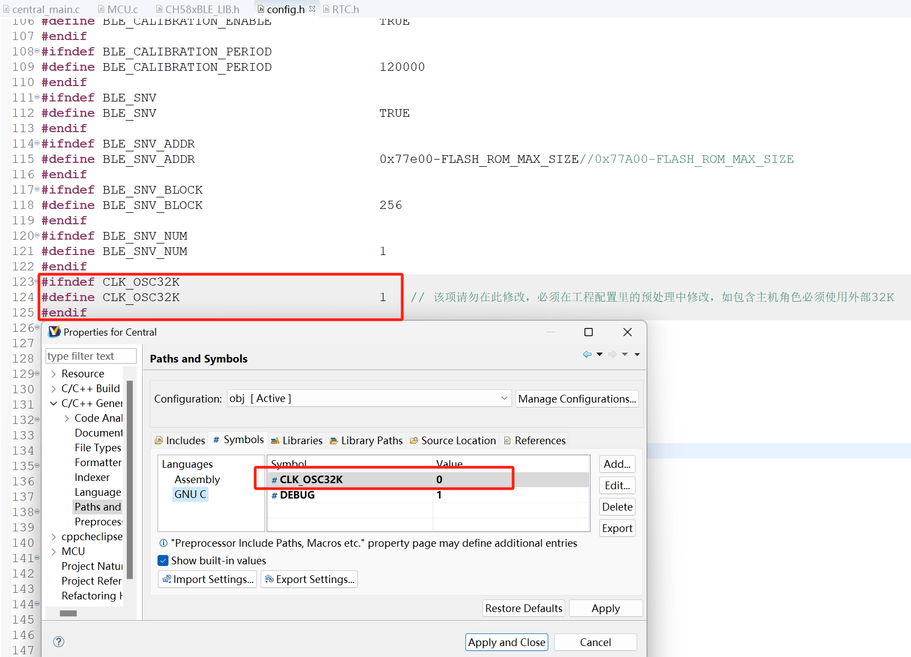Image resolution: width=911 pixels, height=657 pixels.
Task: Click Manage Configurations button
Action: (x=577, y=399)
